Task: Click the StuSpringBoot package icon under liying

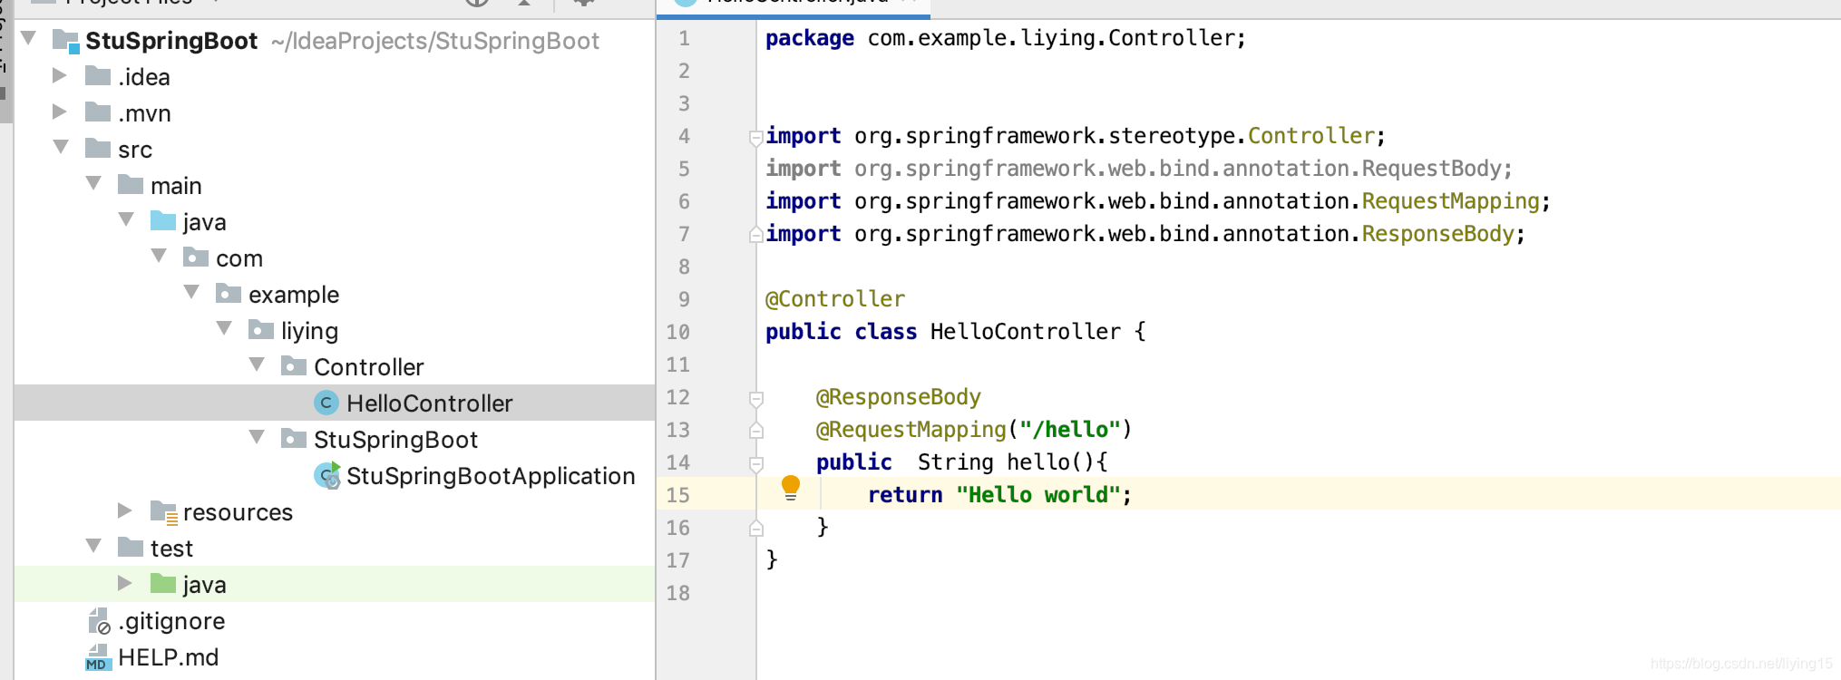Action: click(294, 438)
